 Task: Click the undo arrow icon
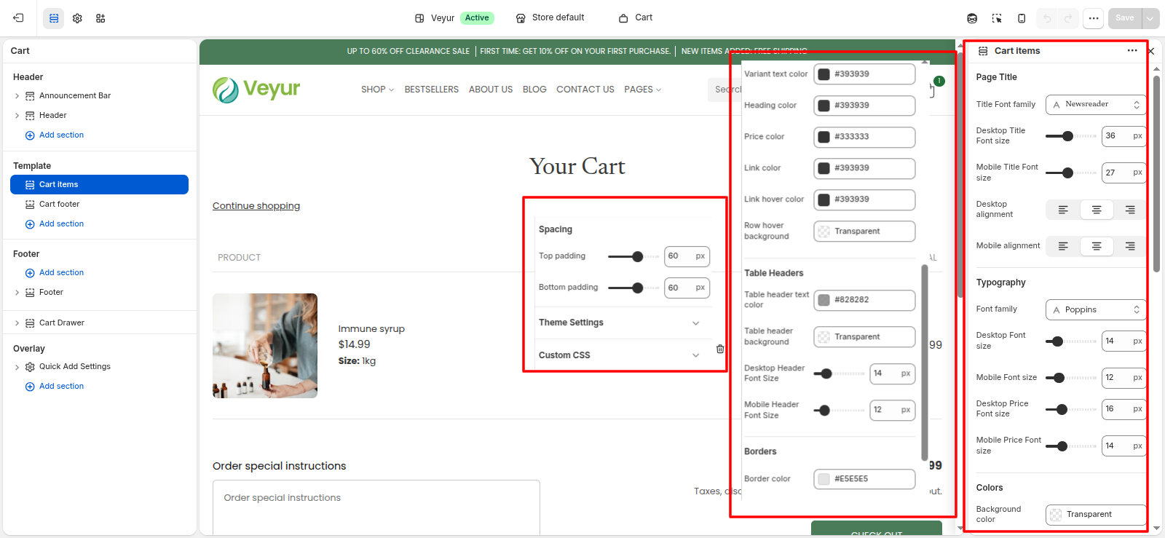1047,18
